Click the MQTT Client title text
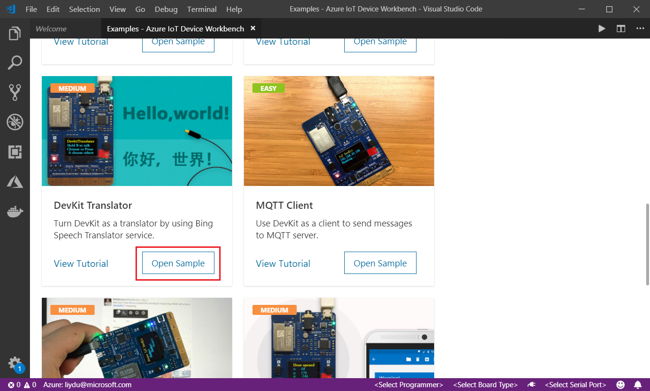The image size is (650, 391). tap(284, 205)
